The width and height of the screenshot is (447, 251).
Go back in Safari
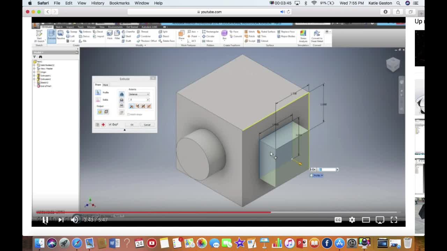pos(48,12)
